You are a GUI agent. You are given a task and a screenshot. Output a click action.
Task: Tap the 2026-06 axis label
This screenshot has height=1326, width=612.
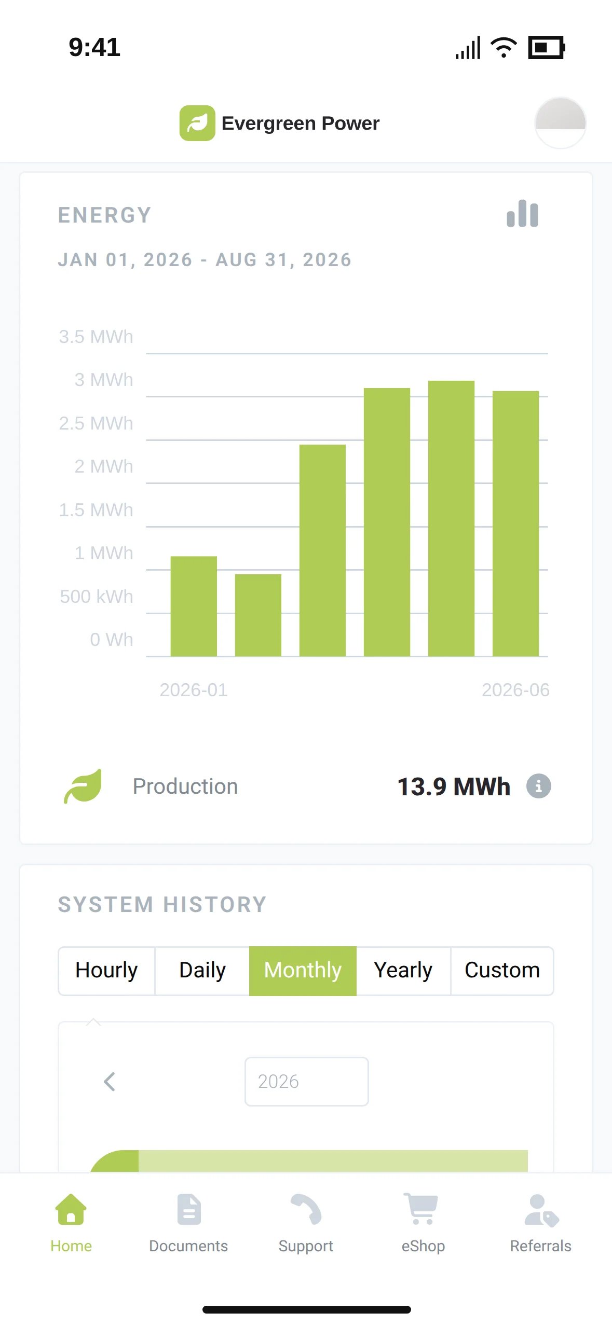pos(515,690)
